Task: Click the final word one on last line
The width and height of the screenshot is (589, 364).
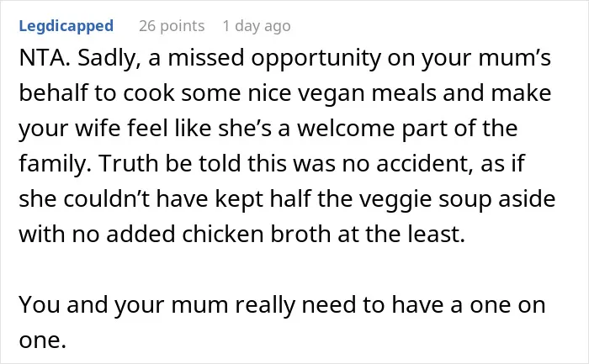Action: point(42,340)
